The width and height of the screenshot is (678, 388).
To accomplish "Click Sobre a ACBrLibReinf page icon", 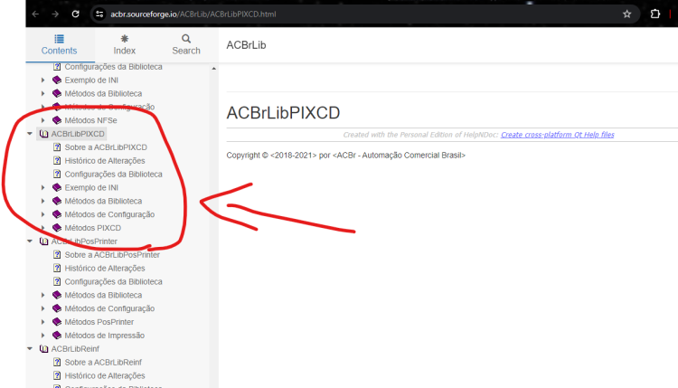I will (x=57, y=362).
